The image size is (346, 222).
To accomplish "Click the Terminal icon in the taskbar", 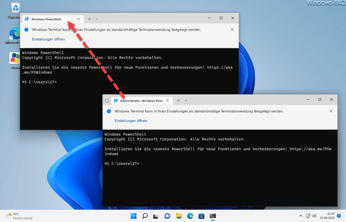I will click(213, 216).
